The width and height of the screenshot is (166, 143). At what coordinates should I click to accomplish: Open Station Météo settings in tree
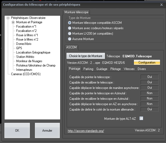click(25, 57)
